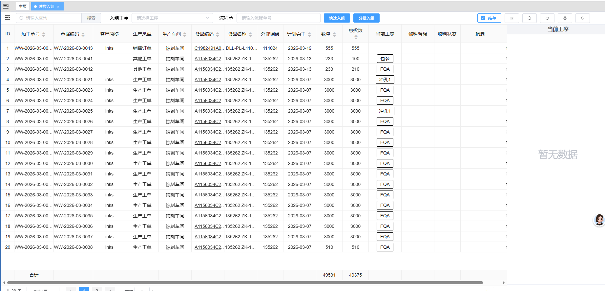This screenshot has width=605, height=291.
Task: Open the assistant avatar chat icon
Action: (599, 220)
